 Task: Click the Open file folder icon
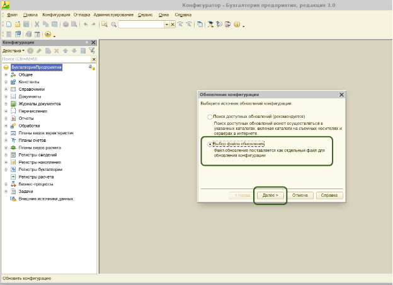tap(18, 25)
